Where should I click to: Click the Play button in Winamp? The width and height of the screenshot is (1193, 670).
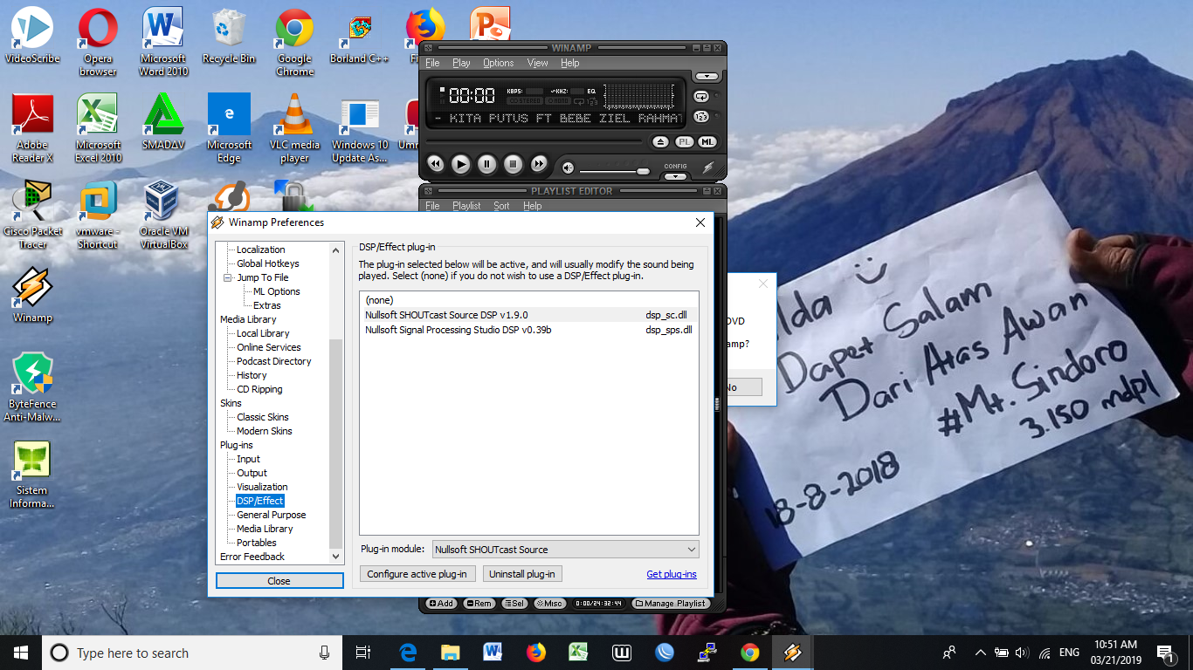click(461, 164)
